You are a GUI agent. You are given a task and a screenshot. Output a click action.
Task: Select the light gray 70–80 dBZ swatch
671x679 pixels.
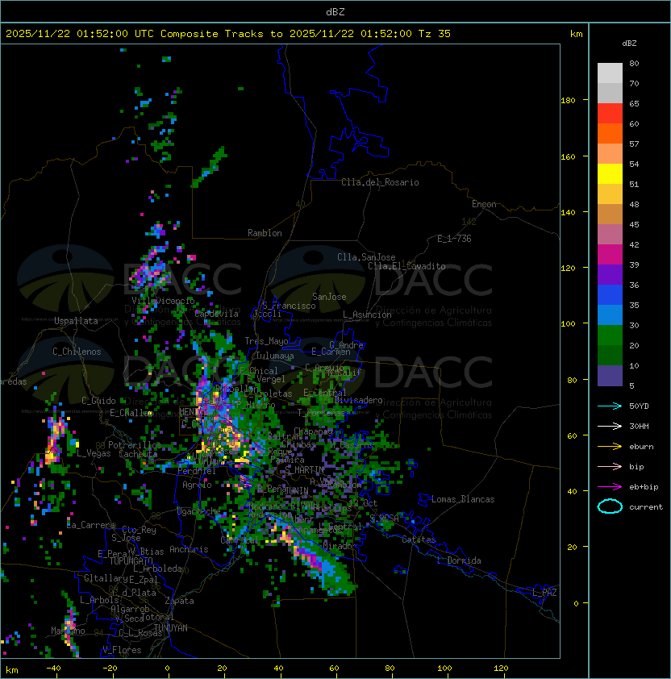[610, 73]
